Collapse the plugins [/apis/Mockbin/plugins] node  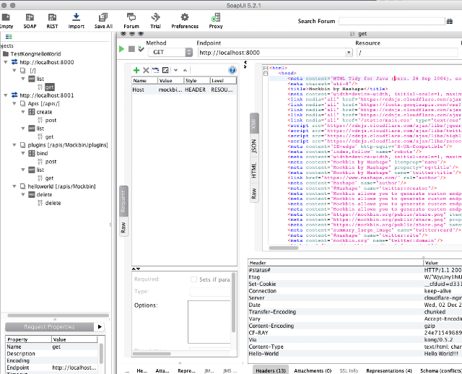point(14,145)
